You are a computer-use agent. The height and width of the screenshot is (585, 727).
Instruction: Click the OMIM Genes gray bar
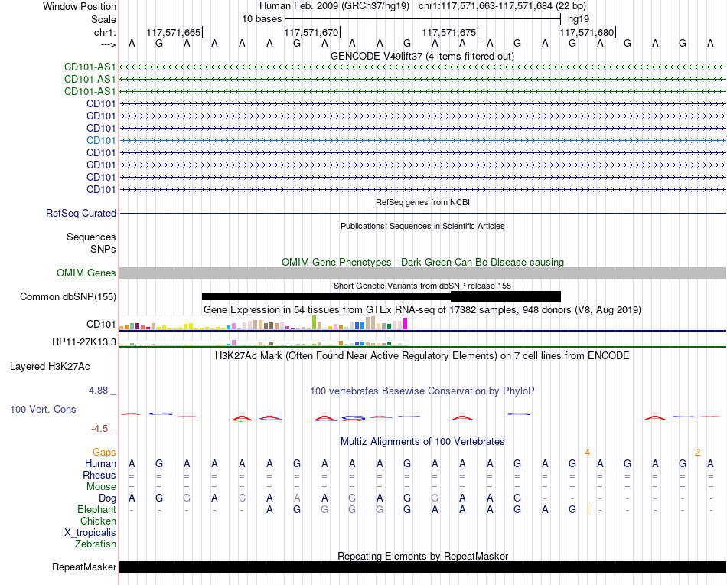point(422,273)
